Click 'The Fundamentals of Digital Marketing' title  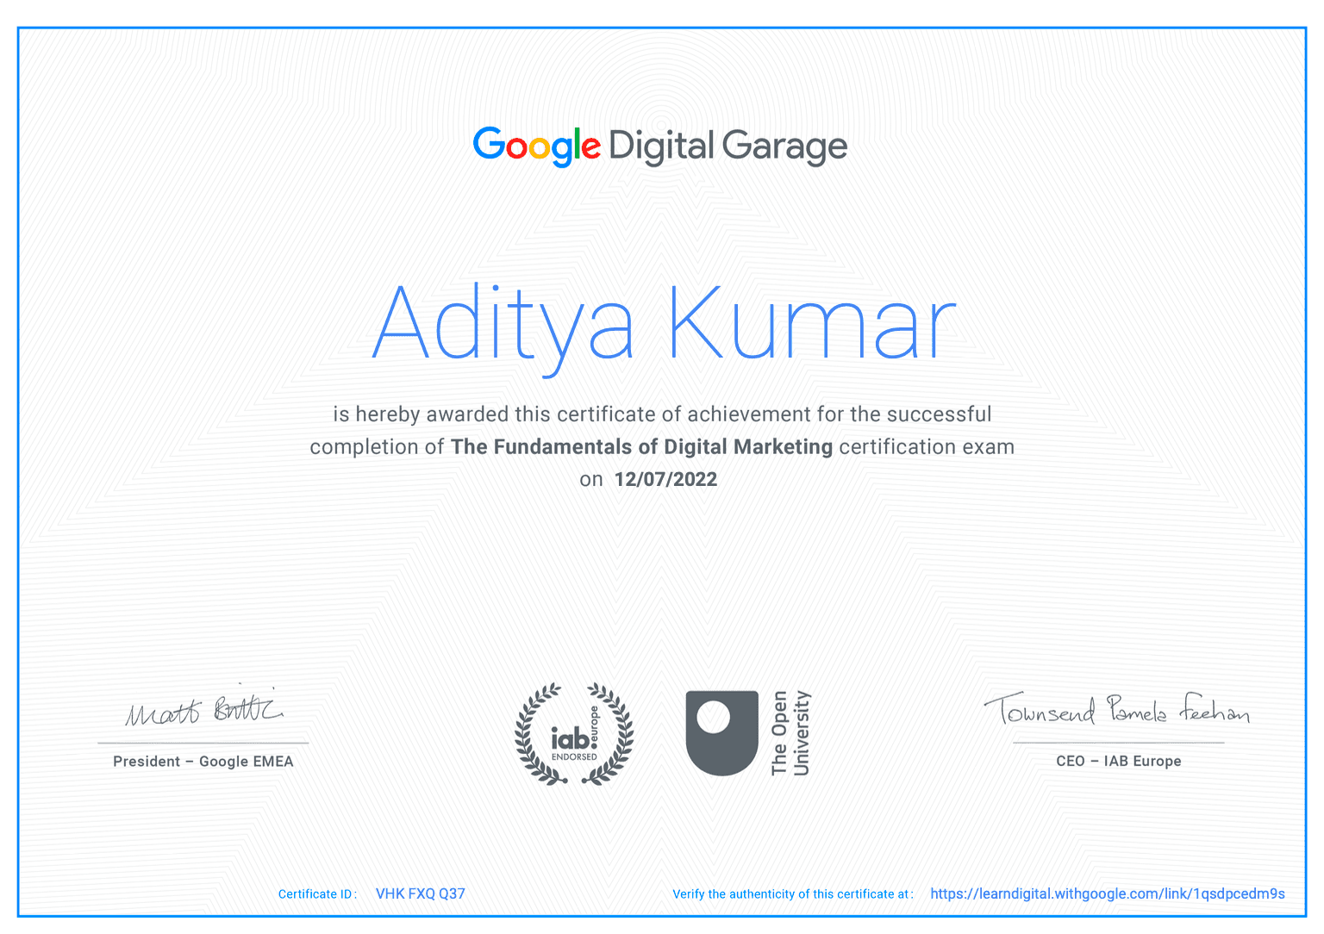[x=641, y=447]
